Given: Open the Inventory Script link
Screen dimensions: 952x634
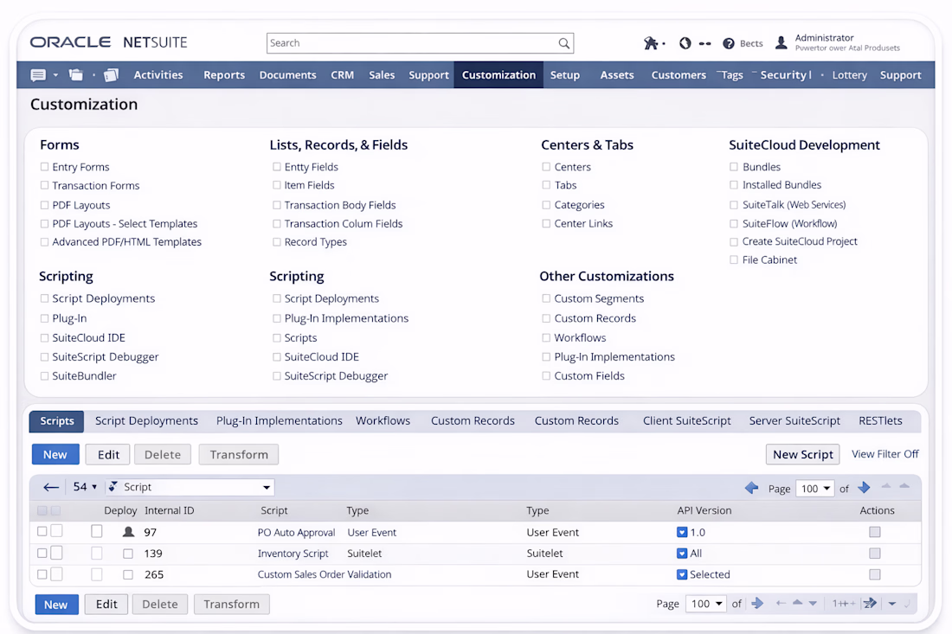Looking at the screenshot, I should click(x=293, y=554).
